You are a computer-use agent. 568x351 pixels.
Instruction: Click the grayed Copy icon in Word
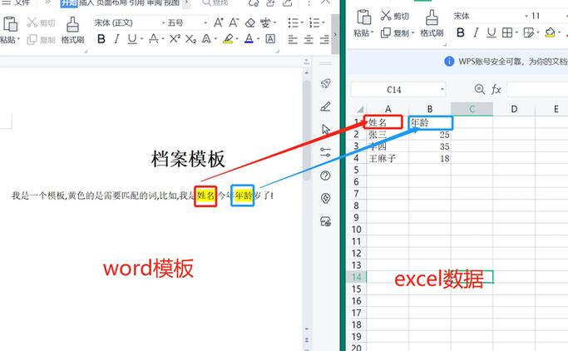[x=32, y=39]
